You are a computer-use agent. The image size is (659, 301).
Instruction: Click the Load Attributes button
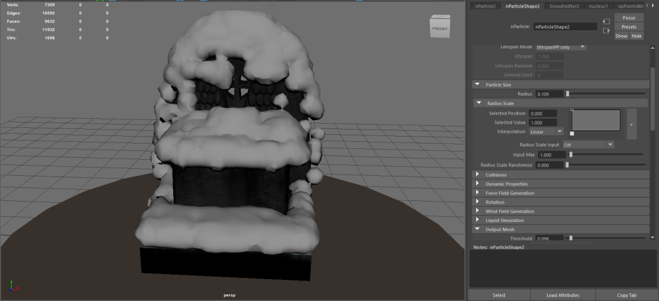click(562, 295)
